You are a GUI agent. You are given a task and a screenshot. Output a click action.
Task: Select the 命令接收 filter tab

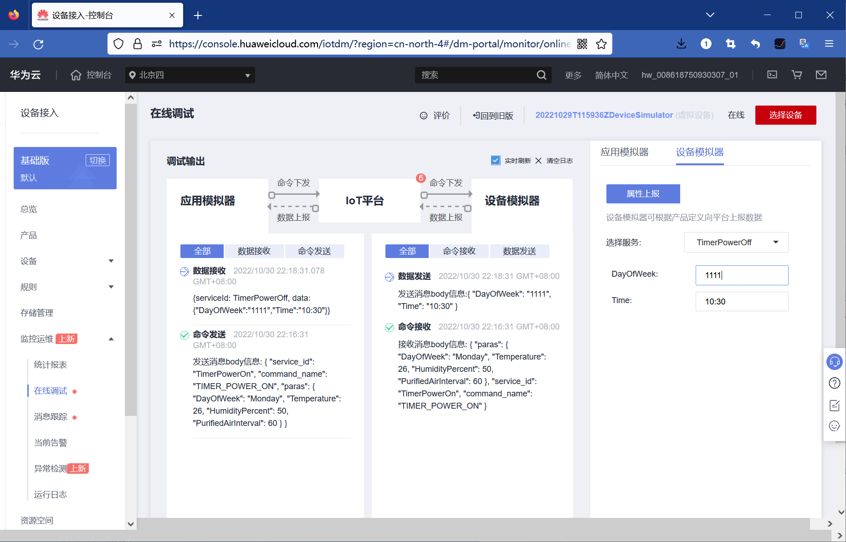(x=459, y=251)
